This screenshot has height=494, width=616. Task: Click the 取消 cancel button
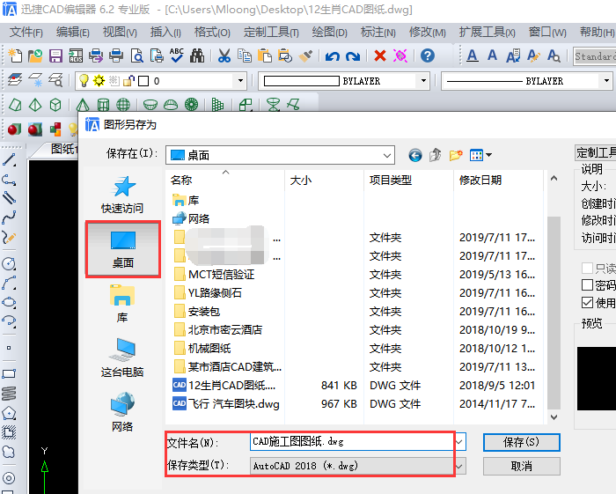tap(521, 467)
